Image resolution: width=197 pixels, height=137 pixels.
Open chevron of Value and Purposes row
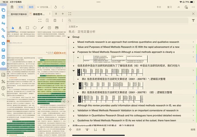(193, 47)
